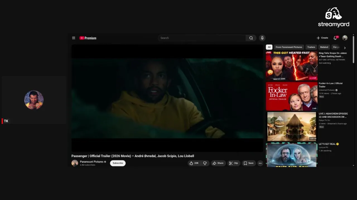Open 'LIVE || ABAKOSEM EPISODE 22' title
357x200 pixels.
pos(333,115)
